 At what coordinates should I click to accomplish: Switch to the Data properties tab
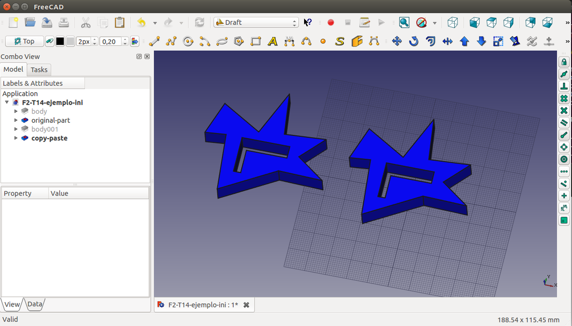click(35, 304)
